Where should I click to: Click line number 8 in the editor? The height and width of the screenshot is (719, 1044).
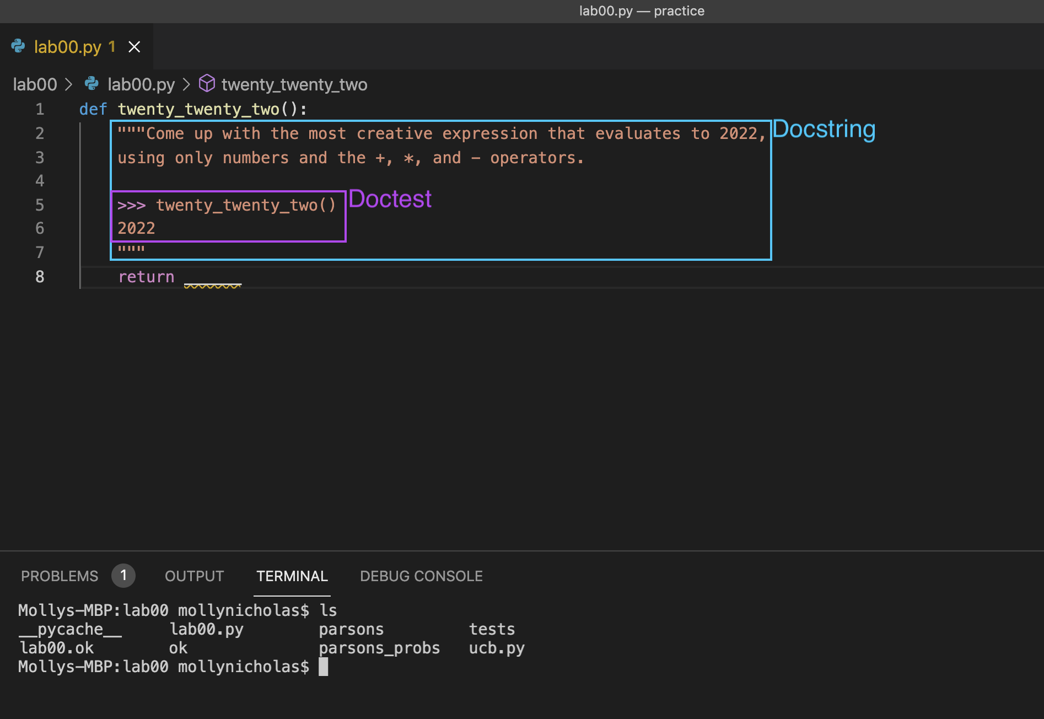39,277
